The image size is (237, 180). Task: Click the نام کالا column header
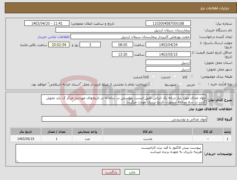tap(147, 131)
